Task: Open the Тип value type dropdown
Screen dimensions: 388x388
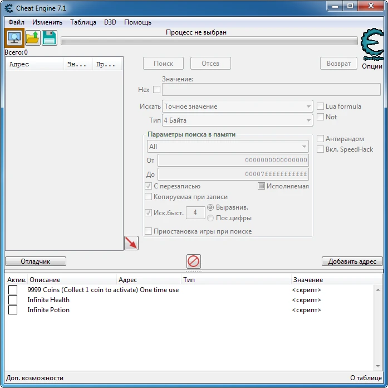Action: (238, 120)
